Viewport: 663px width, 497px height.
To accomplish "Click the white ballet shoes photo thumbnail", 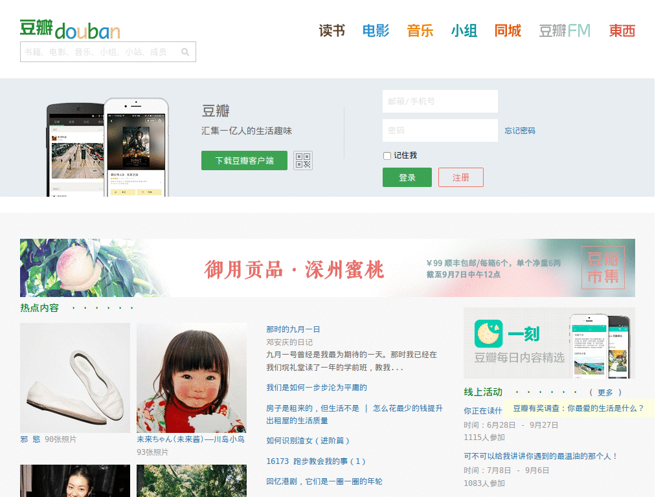I will tap(74, 377).
